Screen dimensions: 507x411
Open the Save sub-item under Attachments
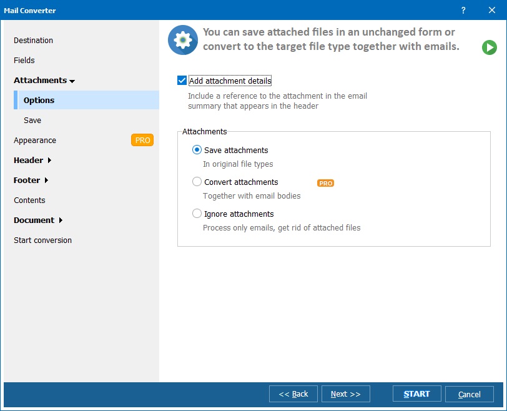pyautogui.click(x=32, y=121)
